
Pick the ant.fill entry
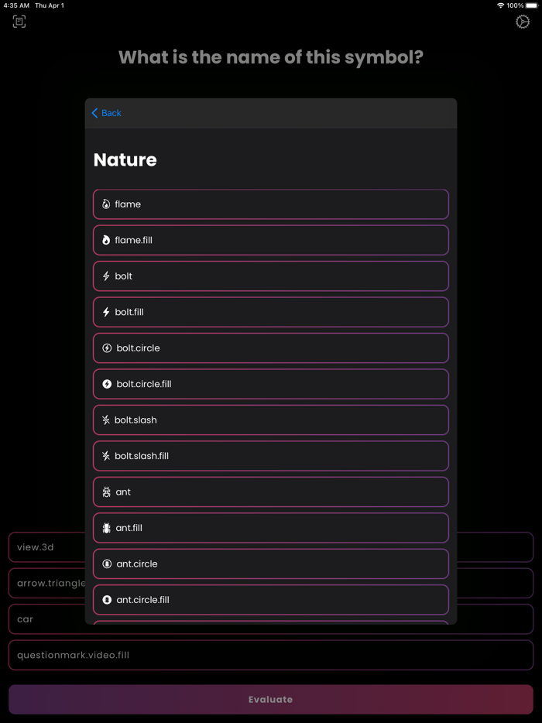click(x=271, y=528)
